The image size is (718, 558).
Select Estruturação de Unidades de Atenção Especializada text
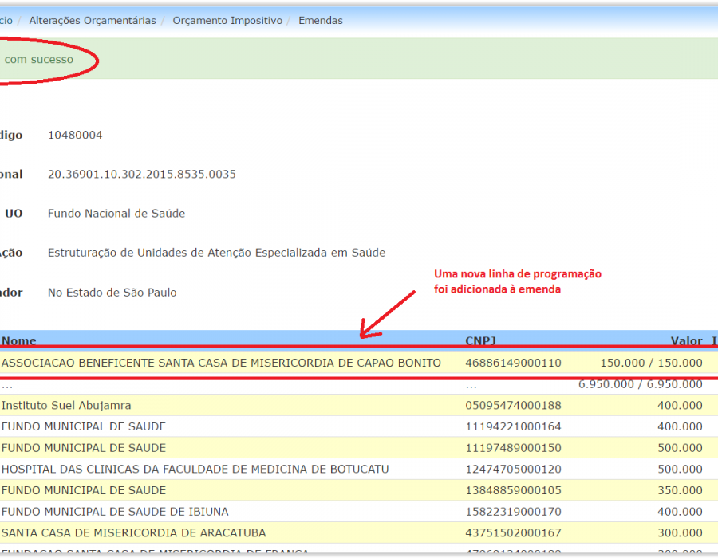click(216, 253)
